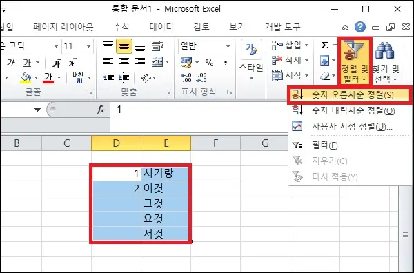
Task: Open the 페이지 레이아웃 tab
Action: click(63, 27)
